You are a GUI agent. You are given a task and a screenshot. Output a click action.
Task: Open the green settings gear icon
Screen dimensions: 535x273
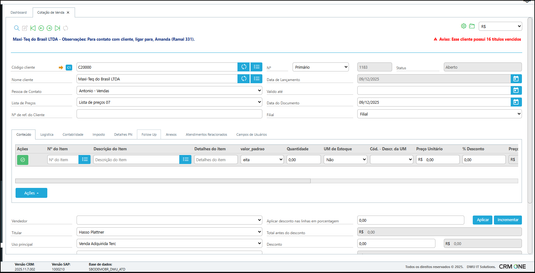click(464, 26)
